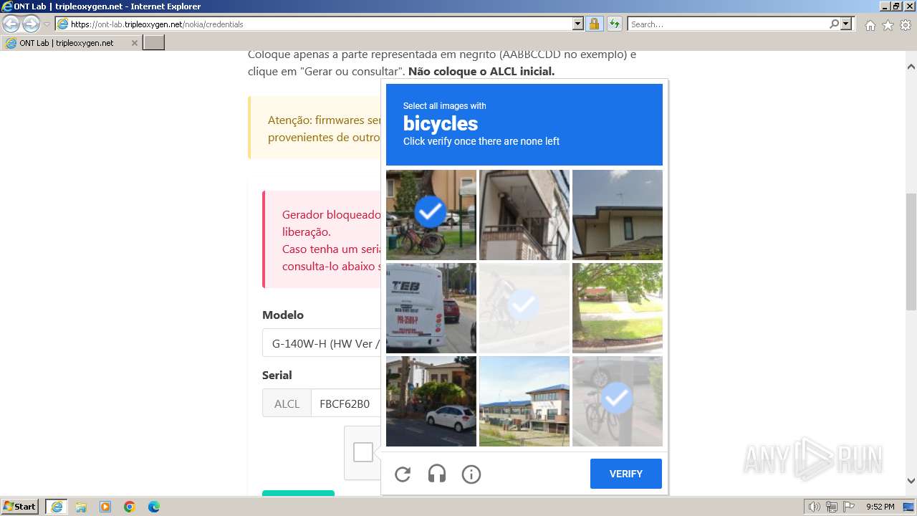Viewport: 917px width, 516px height.
Task: Launch Edge from taskbar
Action: tap(154, 507)
